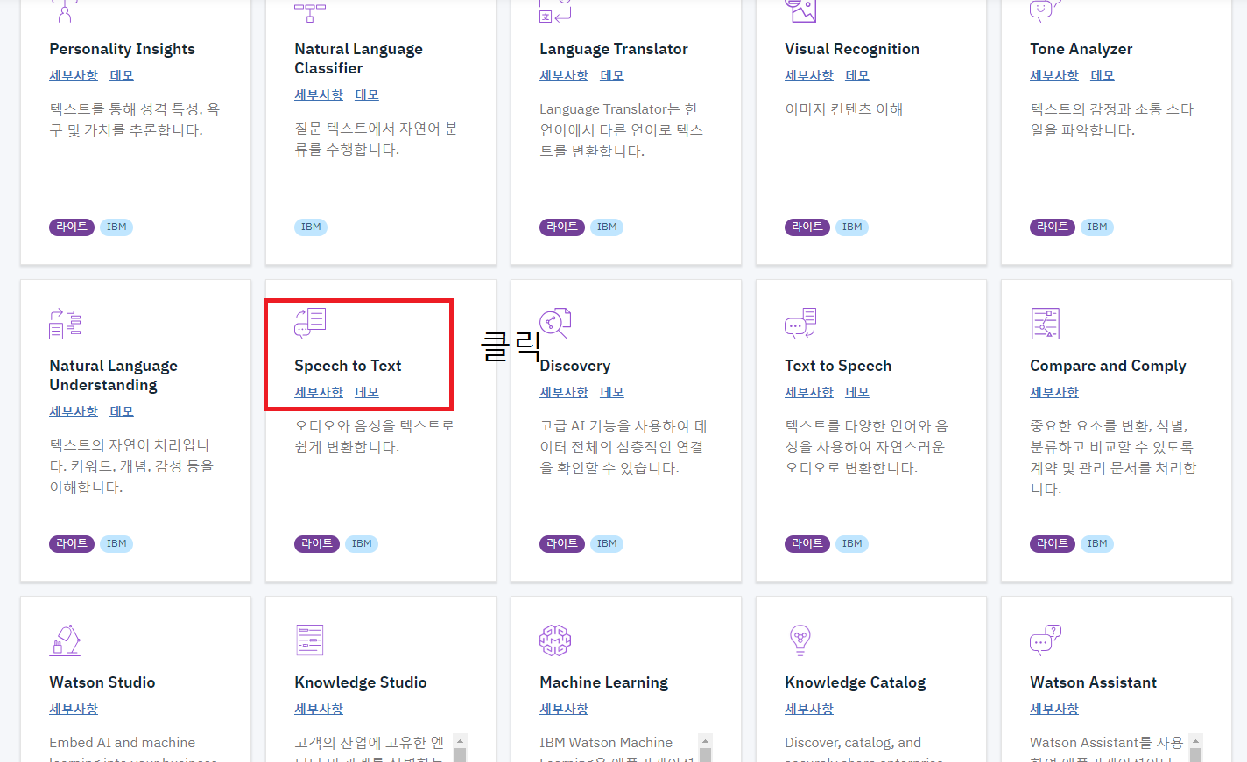Screen dimensions: 1247x762
Task: Click the Watson Studio lamp icon
Action: pos(65,640)
